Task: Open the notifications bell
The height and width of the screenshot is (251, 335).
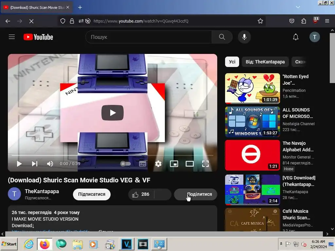Action: (296, 37)
